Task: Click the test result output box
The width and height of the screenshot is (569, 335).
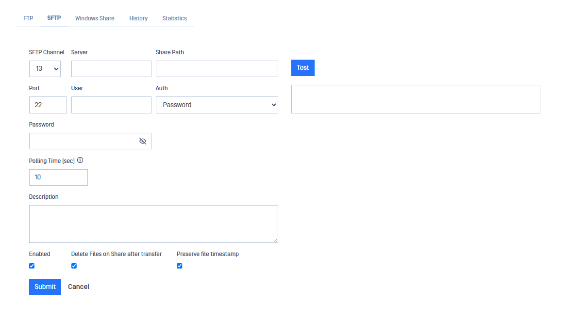Action: click(x=416, y=99)
